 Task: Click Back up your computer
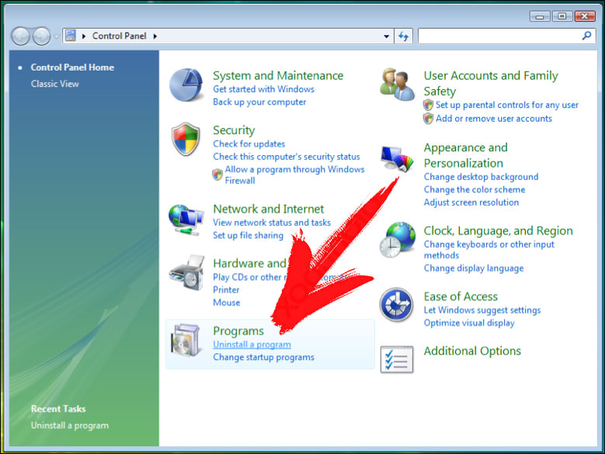coord(259,102)
